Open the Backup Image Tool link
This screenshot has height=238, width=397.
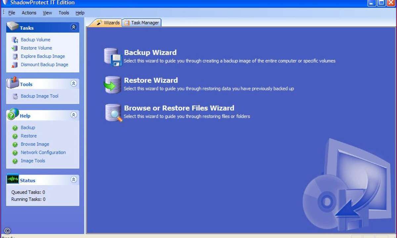pyautogui.click(x=39, y=96)
